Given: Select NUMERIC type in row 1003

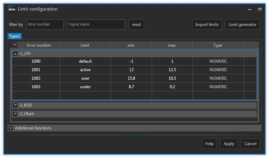Looking at the screenshot, I should click(218, 87).
